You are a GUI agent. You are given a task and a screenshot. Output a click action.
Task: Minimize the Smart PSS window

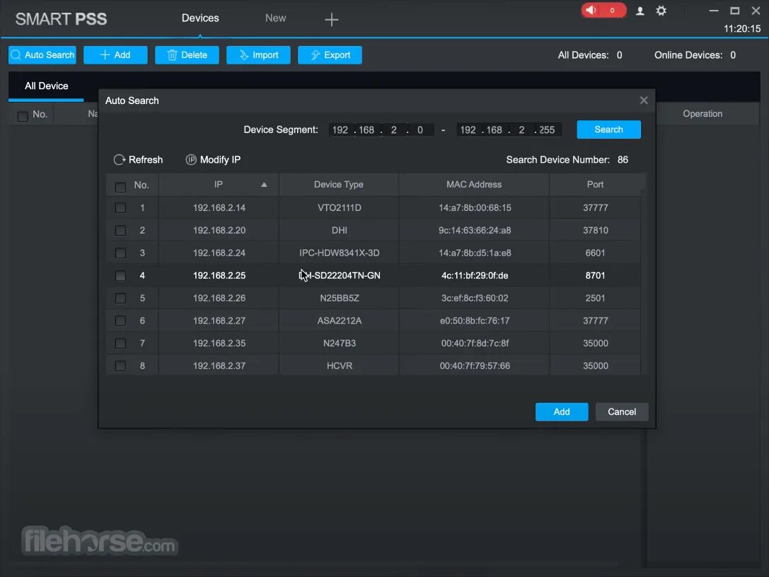click(714, 11)
